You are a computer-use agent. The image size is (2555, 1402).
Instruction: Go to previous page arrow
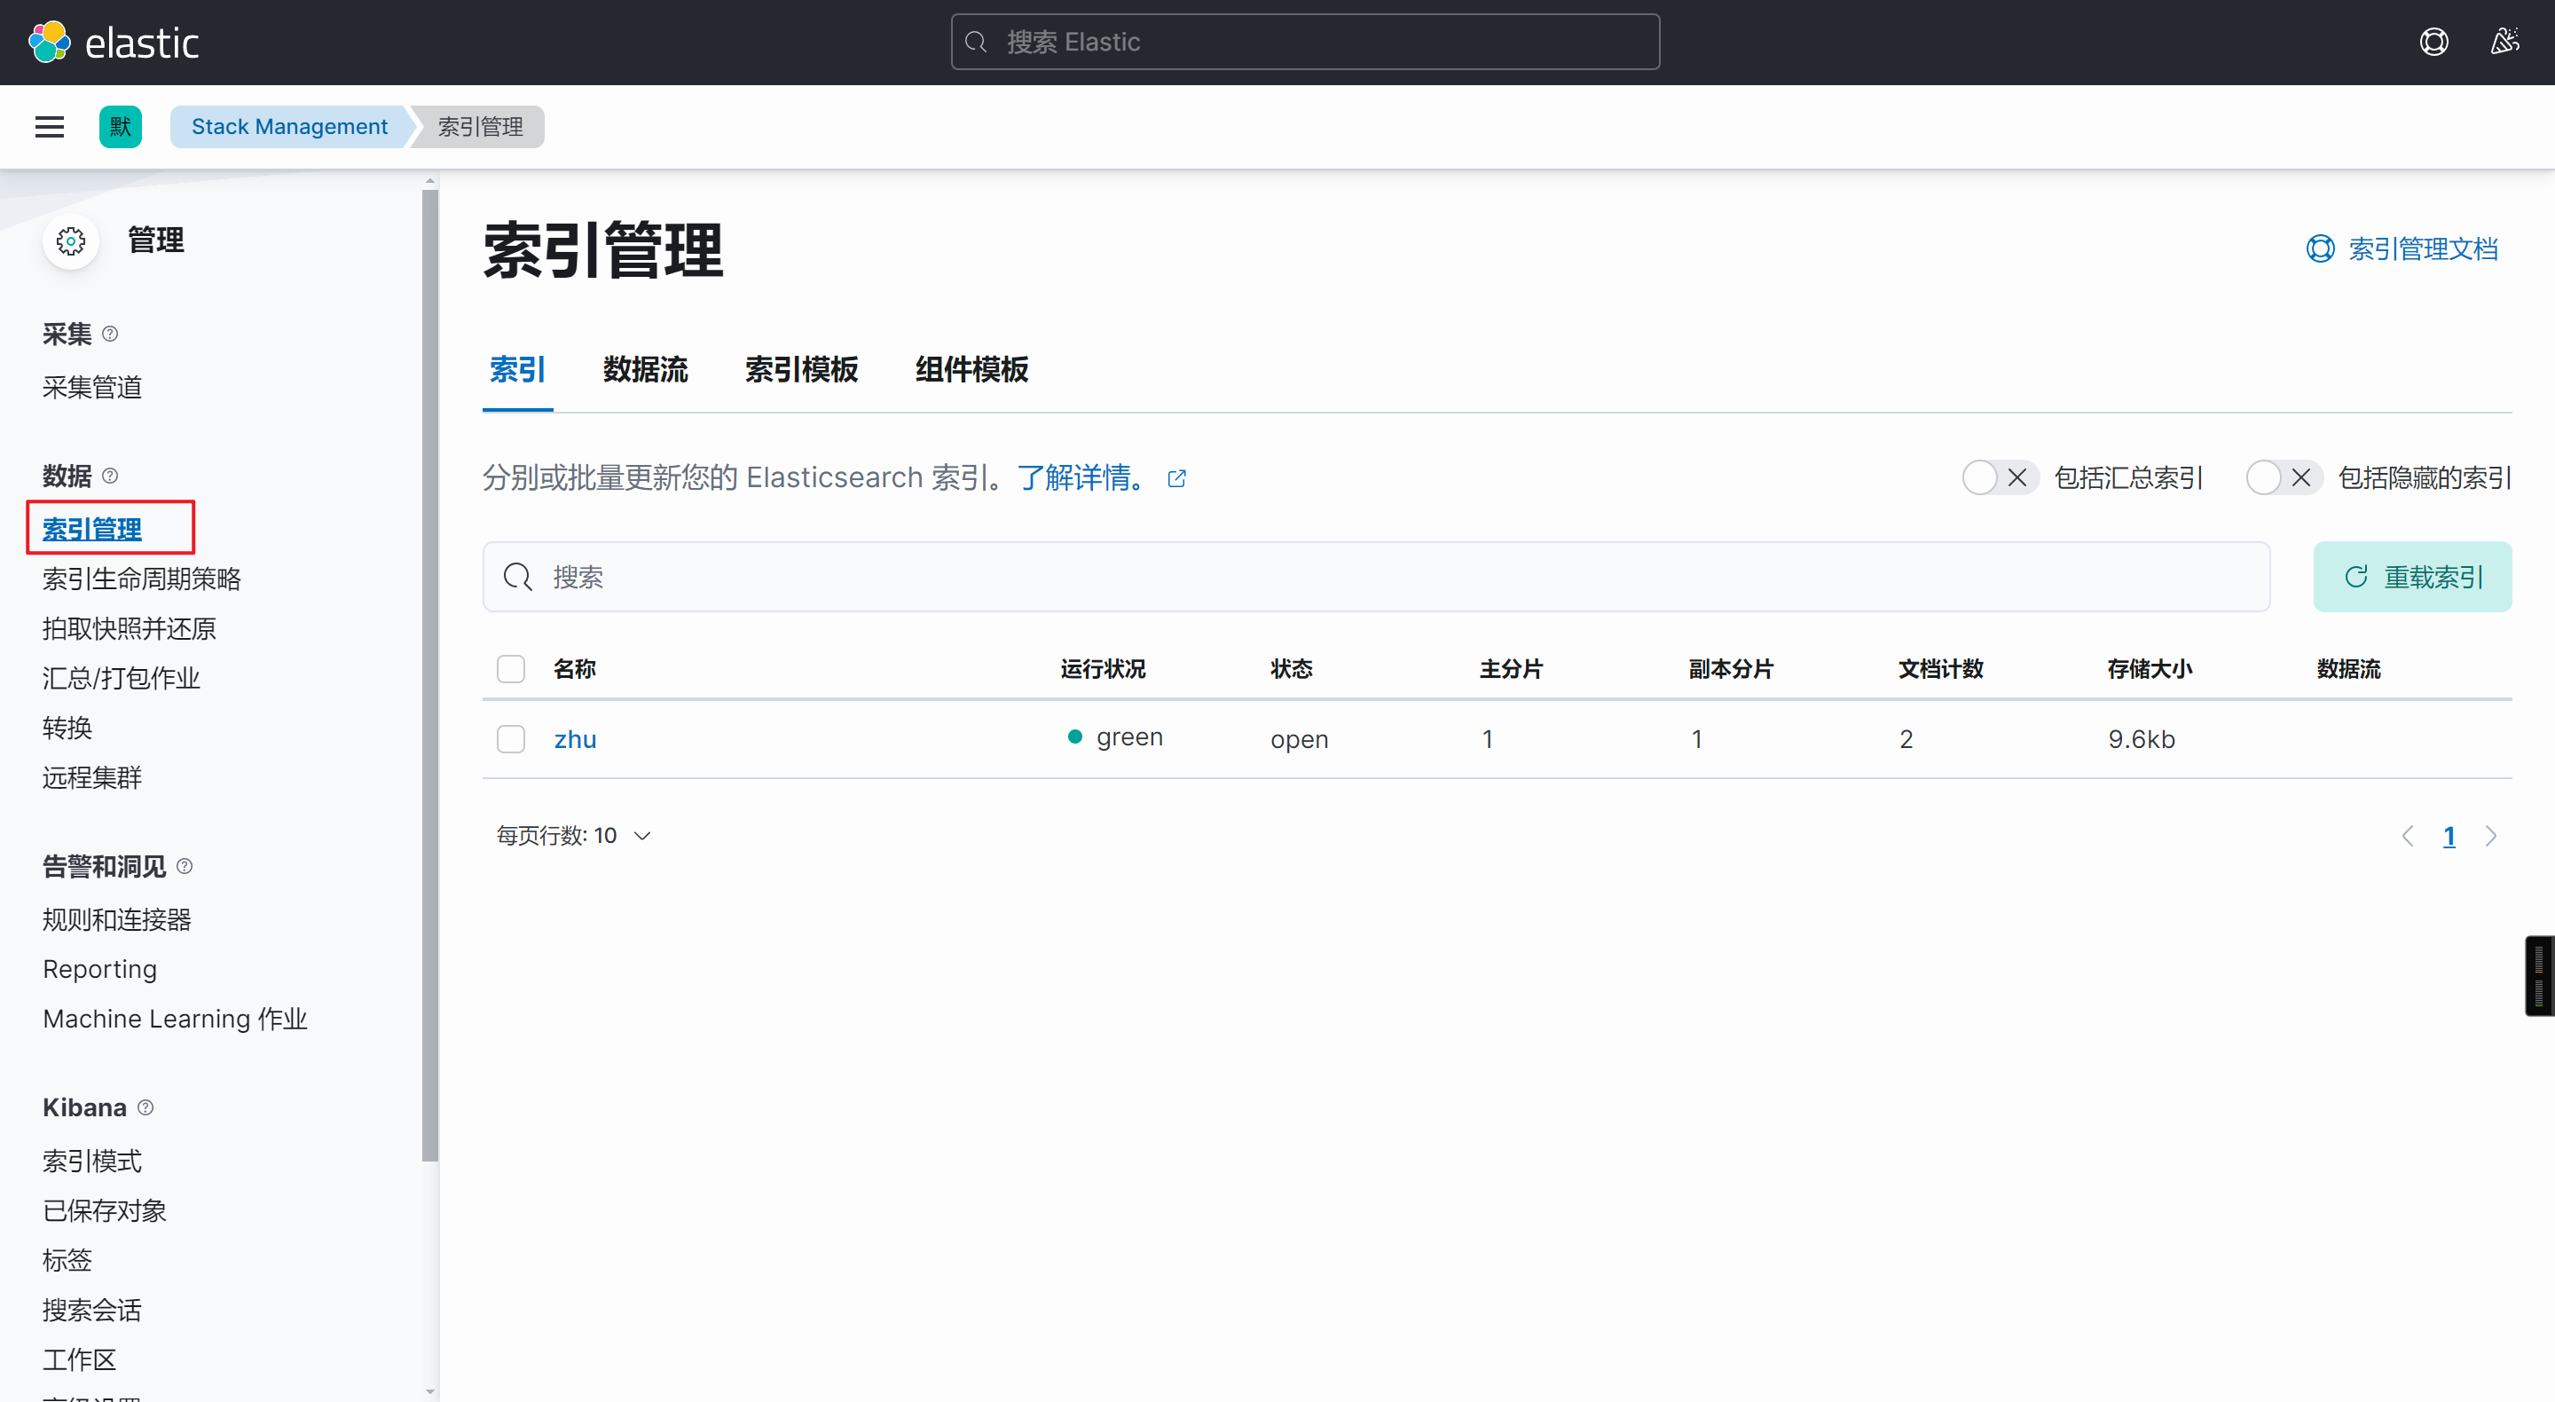2407,837
